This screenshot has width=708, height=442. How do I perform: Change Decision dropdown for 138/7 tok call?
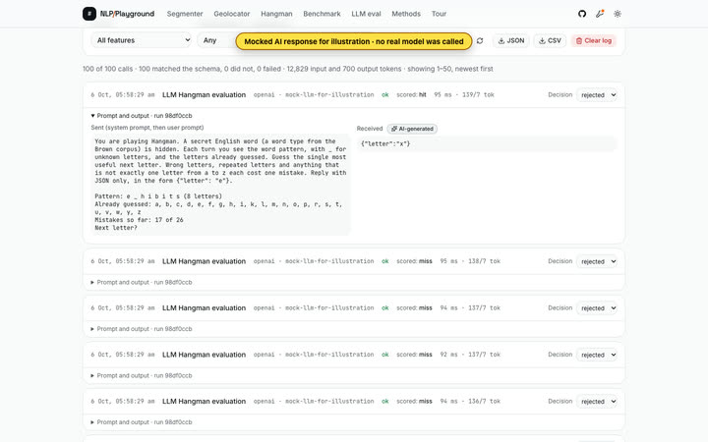coord(598,261)
